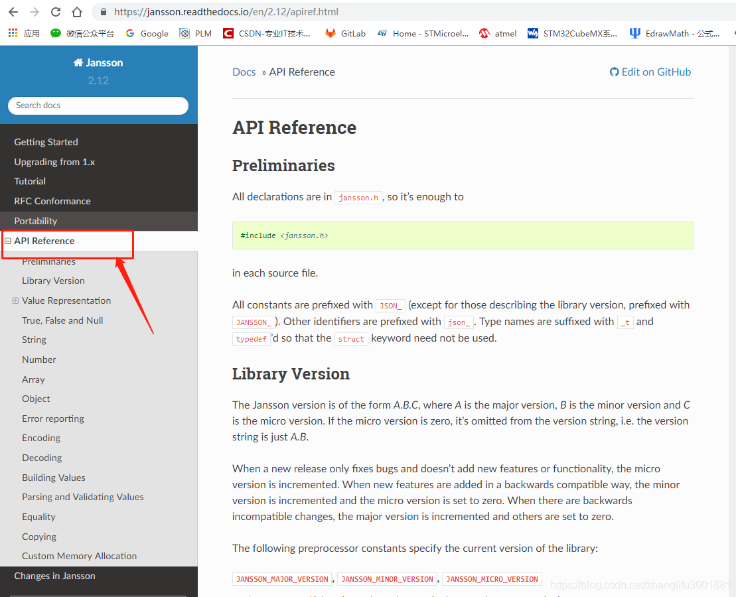This screenshot has width=736, height=597.
Task: Click JANSSON_MINOR_VERSION constant
Action: tap(387, 579)
